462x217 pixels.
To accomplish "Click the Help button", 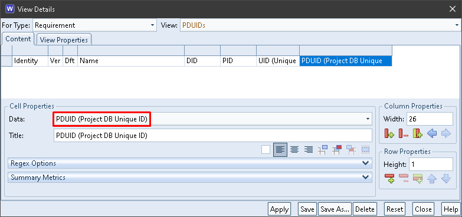I will click(x=451, y=209).
